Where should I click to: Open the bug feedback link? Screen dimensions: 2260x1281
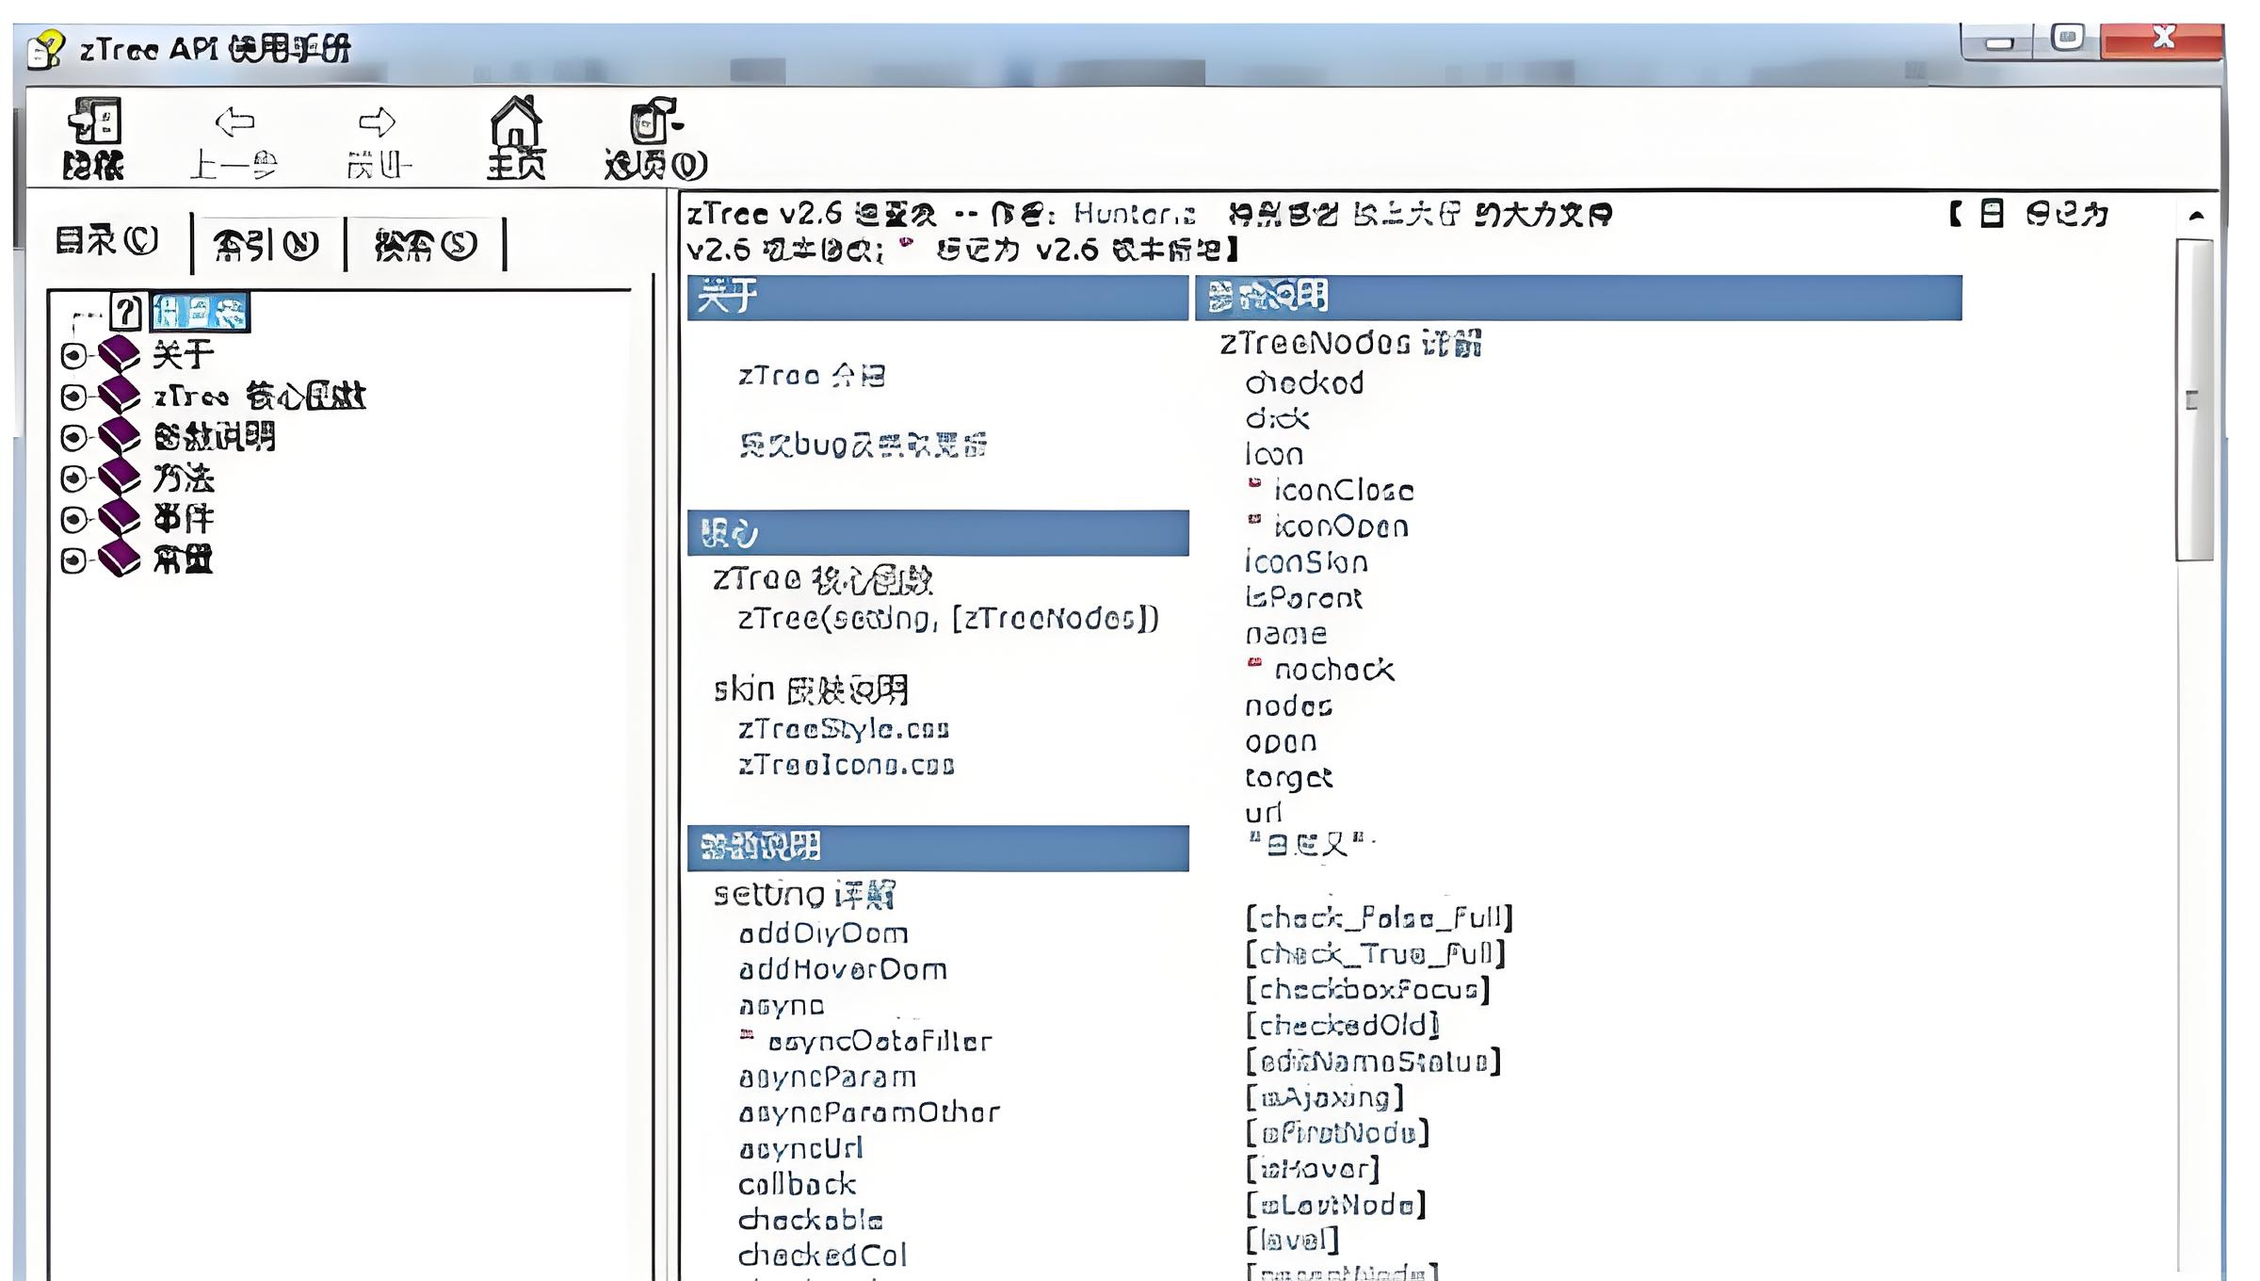pyautogui.click(x=863, y=445)
